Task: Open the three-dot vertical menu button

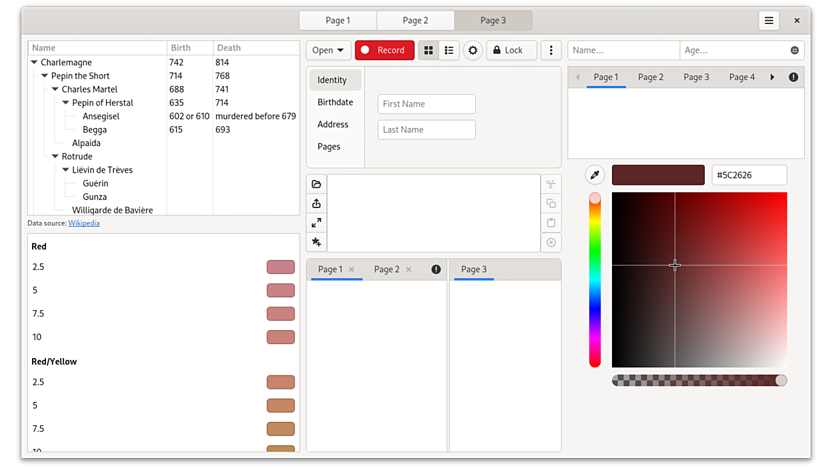Action: 551,50
